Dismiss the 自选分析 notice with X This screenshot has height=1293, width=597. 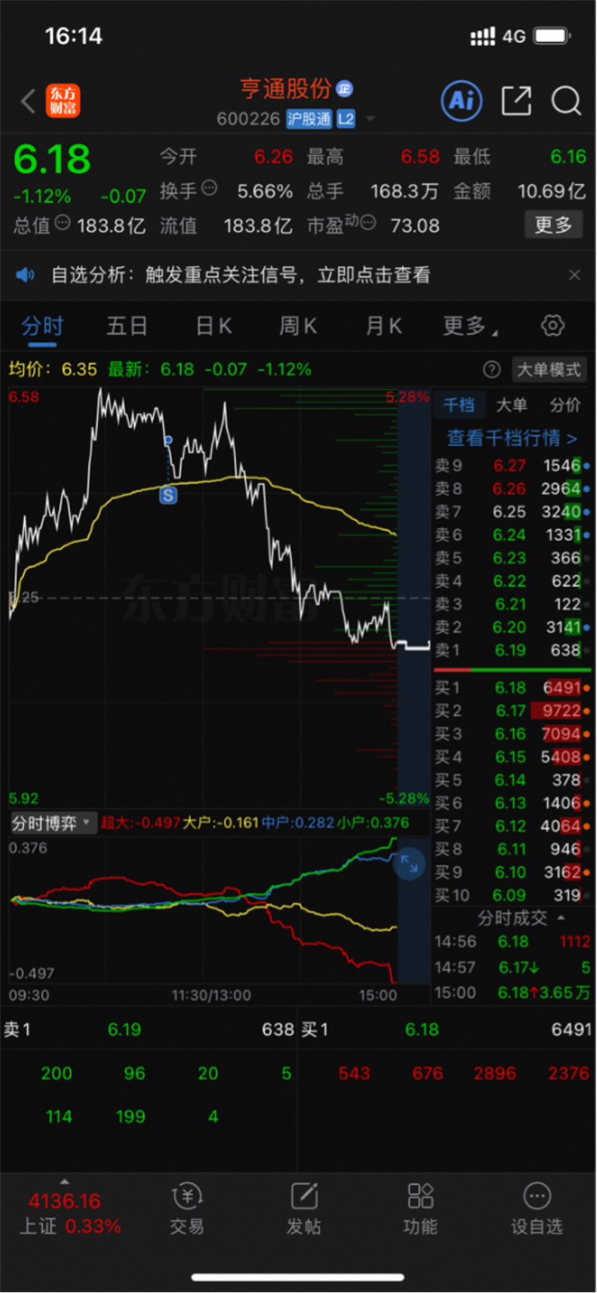coord(574,274)
